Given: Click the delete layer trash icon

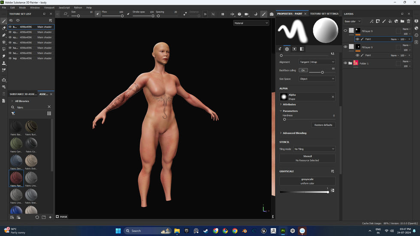Looking at the screenshot, I should coord(408,21).
